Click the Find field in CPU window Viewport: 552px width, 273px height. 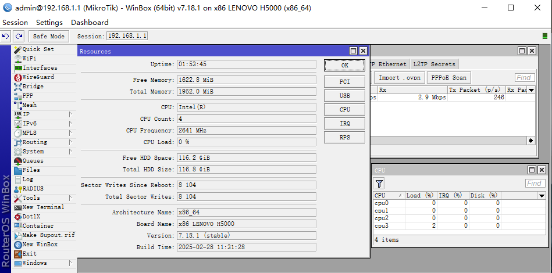pyautogui.click(x=535, y=184)
